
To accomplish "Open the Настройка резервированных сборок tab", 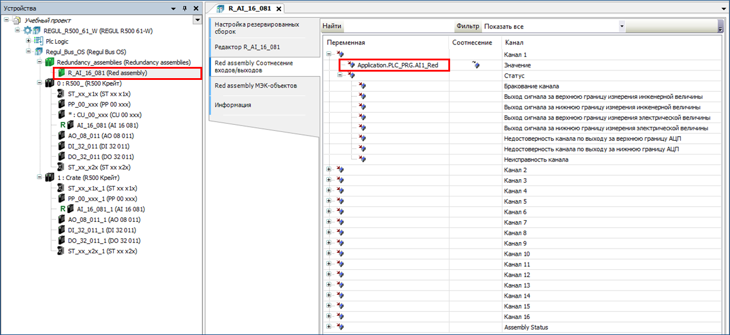I will (x=257, y=28).
